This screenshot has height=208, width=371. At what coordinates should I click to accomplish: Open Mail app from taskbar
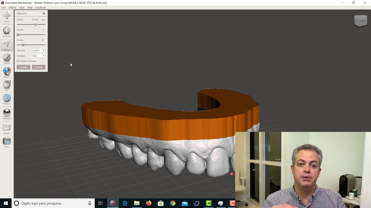pos(185,203)
